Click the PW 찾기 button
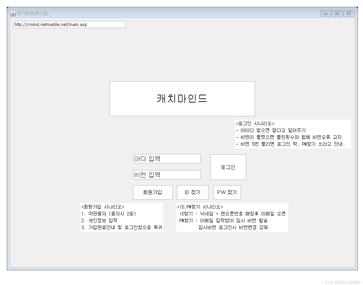This screenshot has width=363, height=285. tap(227, 192)
